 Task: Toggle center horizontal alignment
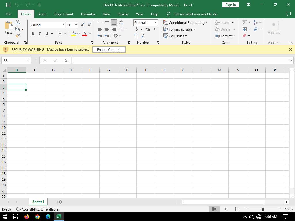tap(107, 29)
